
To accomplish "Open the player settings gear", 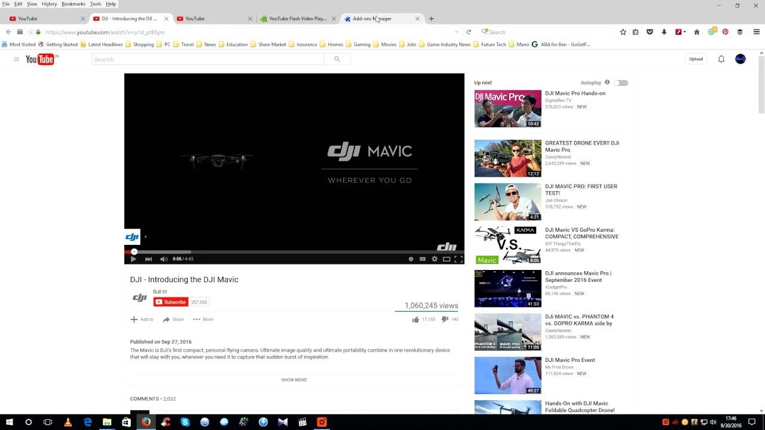I will [434, 259].
